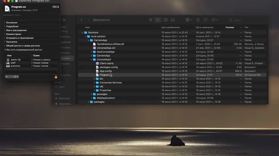Screen dimensions: 279x156
Task: Select the UniversalApp.sln file name
Action: [106, 48]
